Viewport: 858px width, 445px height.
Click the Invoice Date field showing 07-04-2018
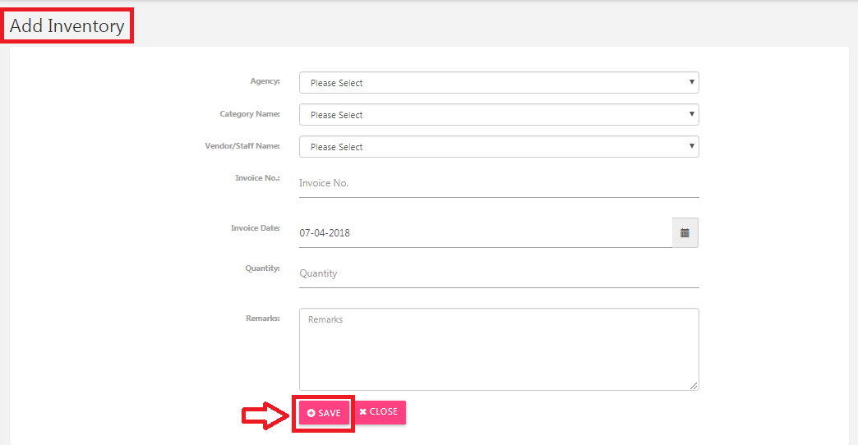(486, 233)
